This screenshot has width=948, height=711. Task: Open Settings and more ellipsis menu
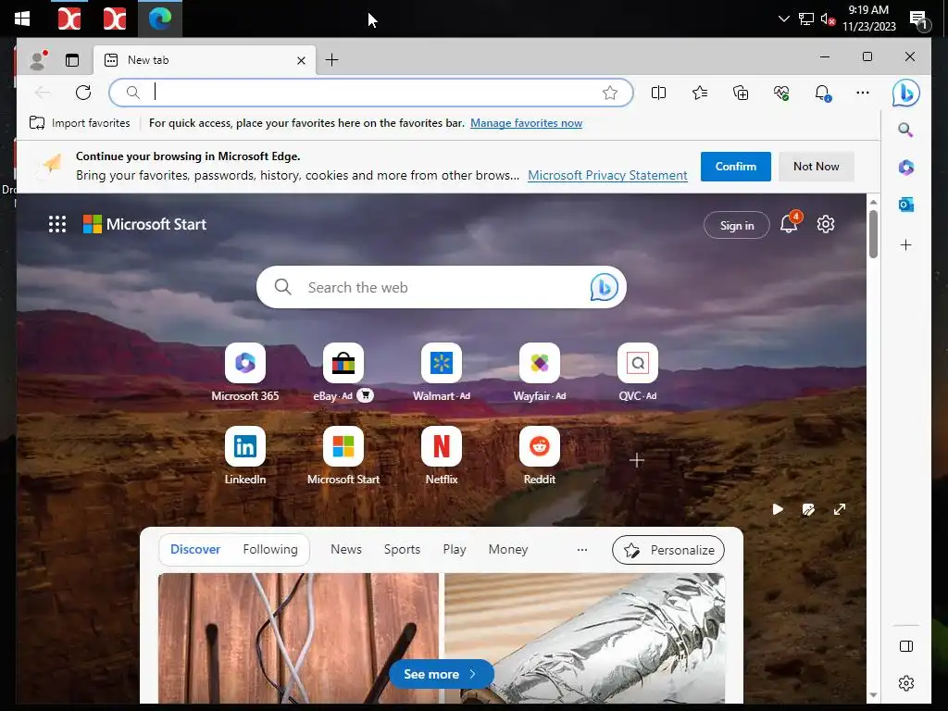(x=863, y=93)
